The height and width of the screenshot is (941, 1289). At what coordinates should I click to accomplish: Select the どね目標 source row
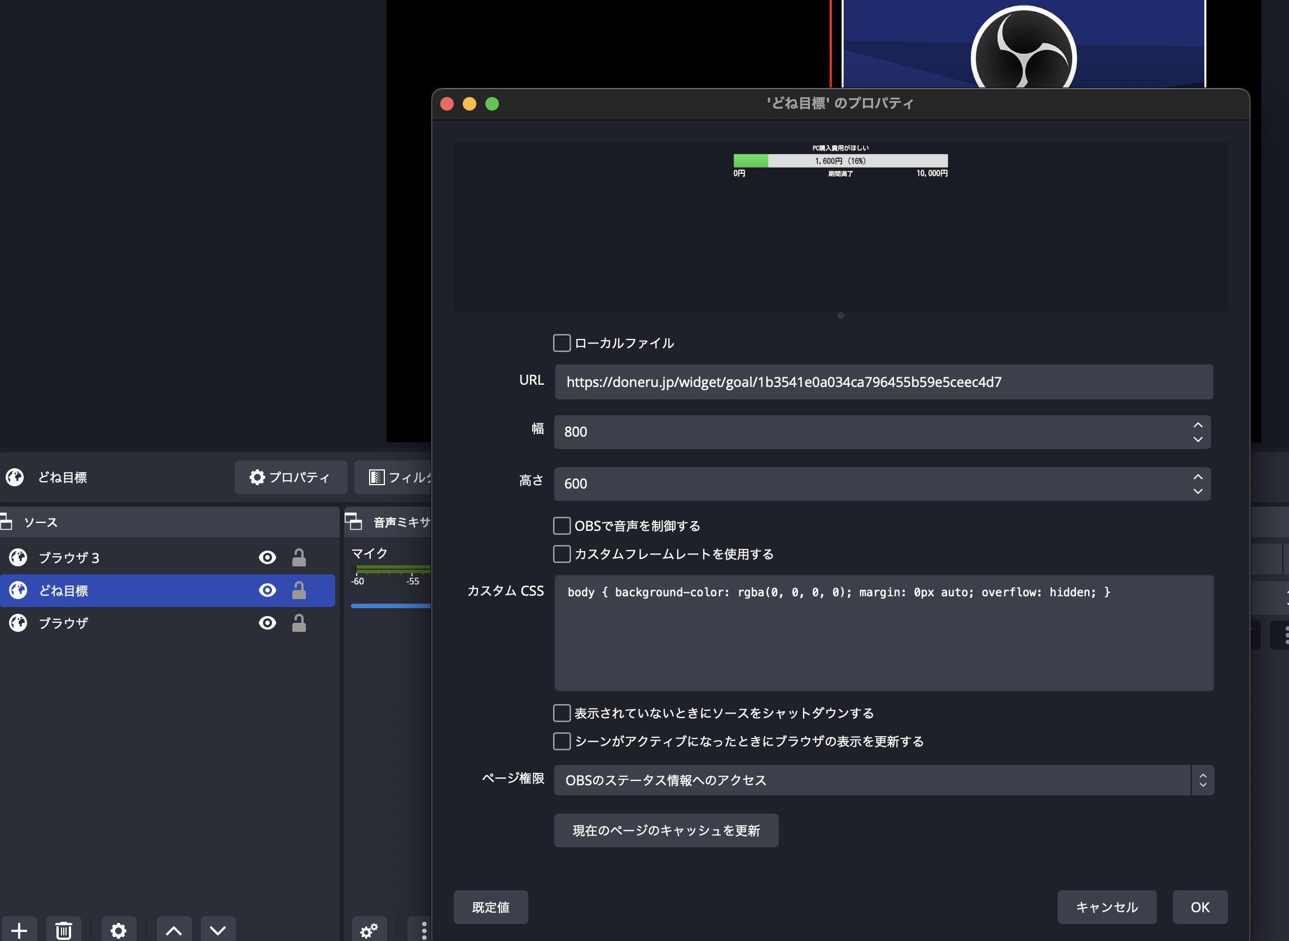168,590
